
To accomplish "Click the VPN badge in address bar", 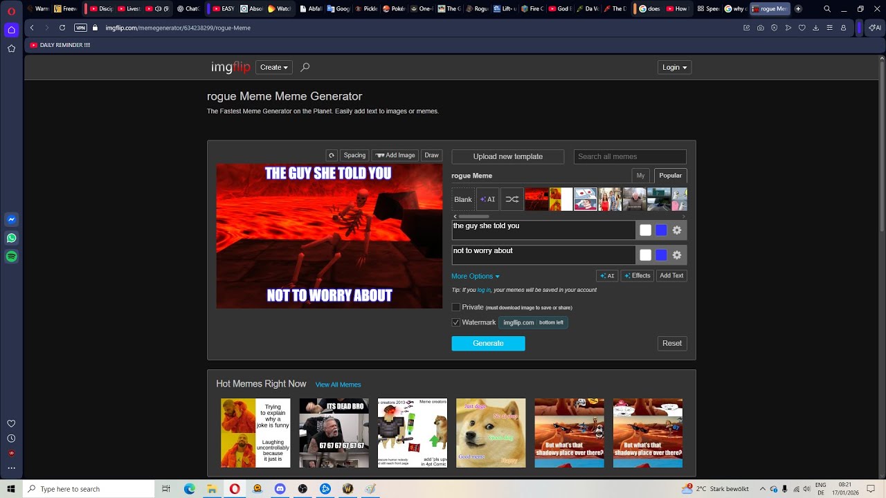I will [80, 28].
